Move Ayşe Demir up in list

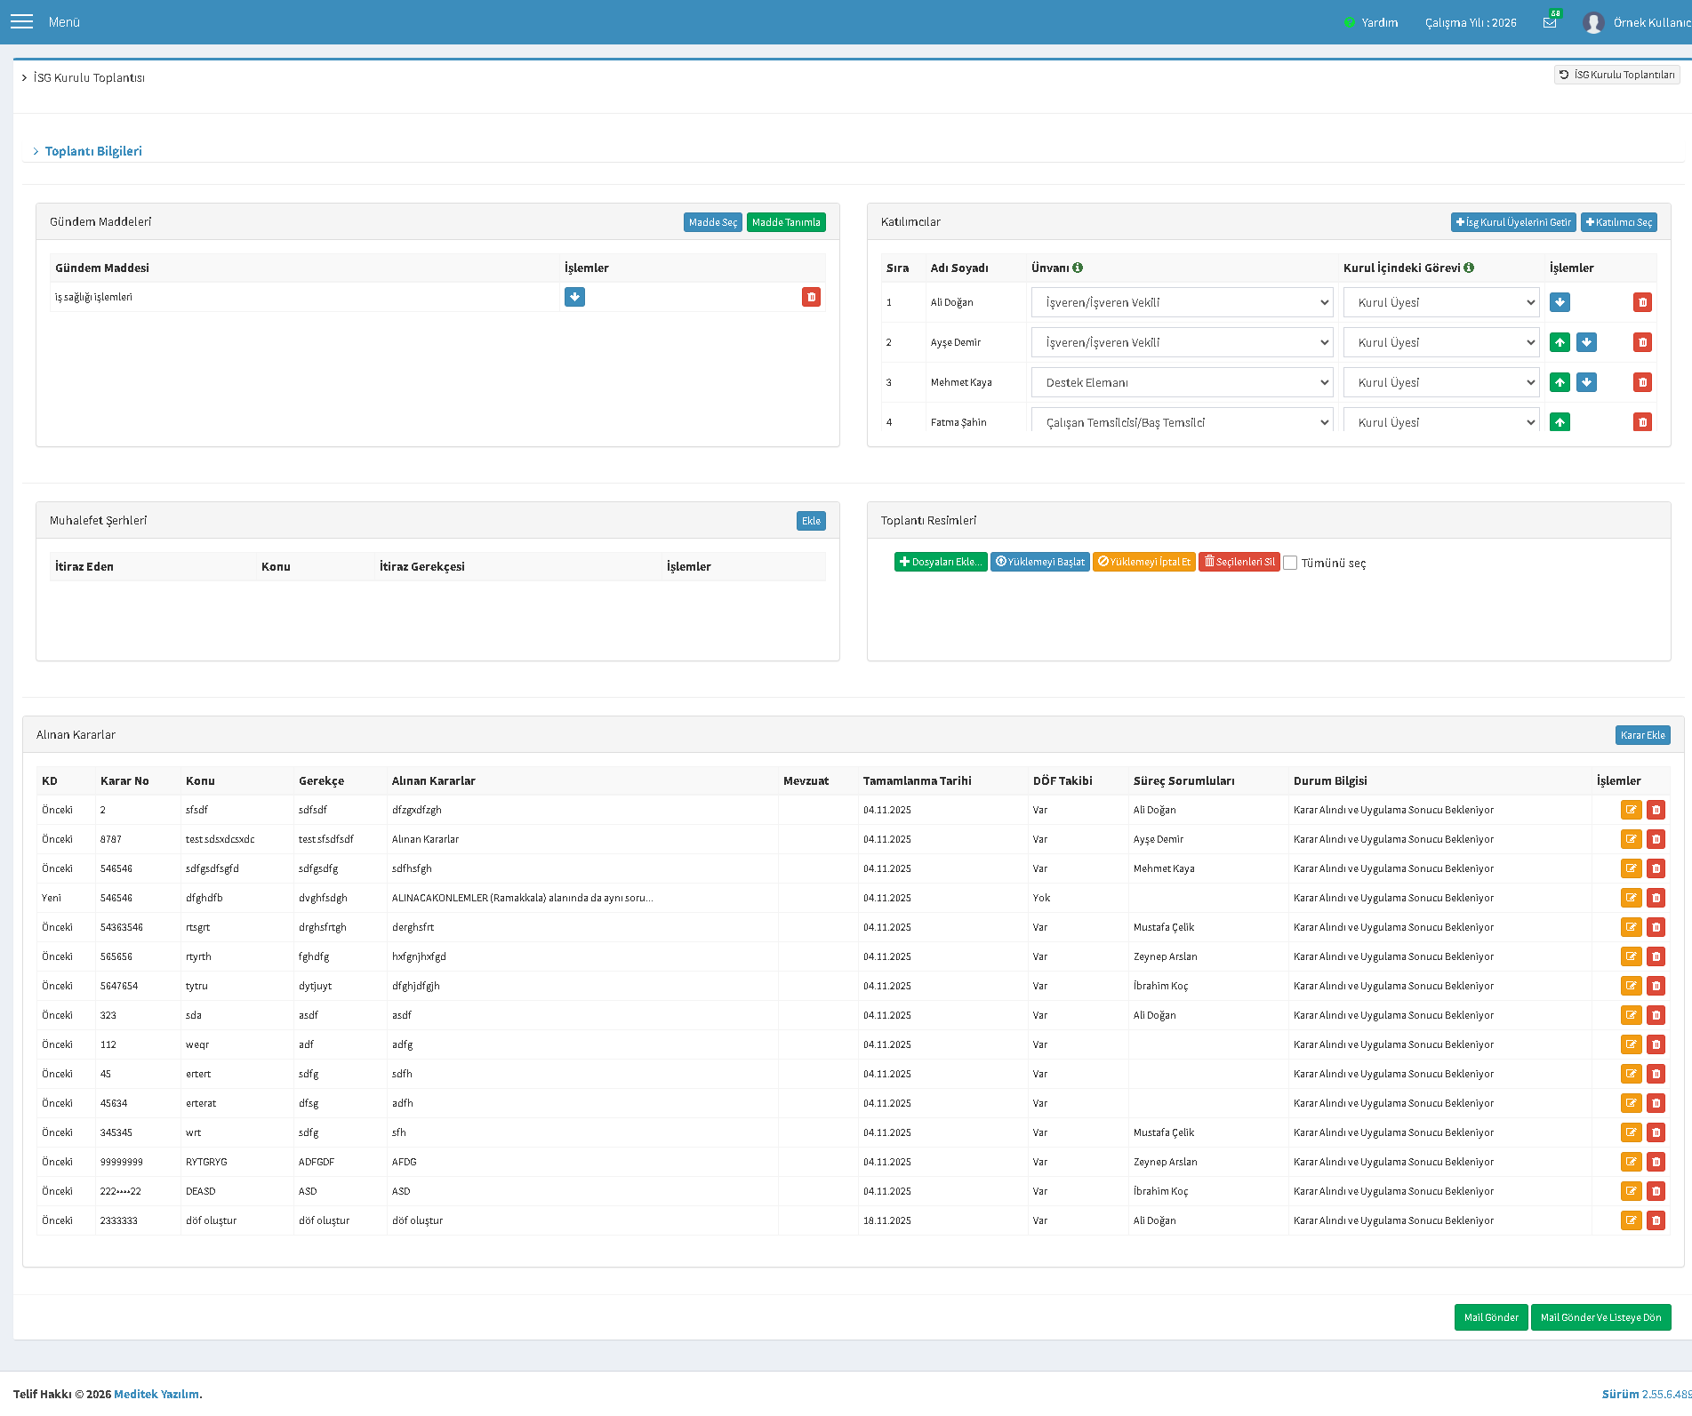pos(1560,342)
